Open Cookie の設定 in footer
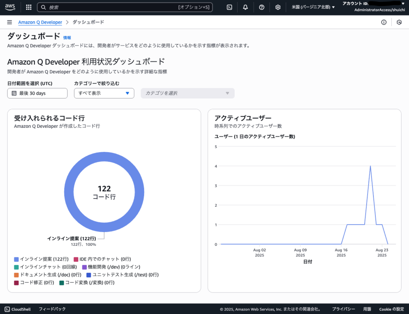409x314 pixels. [x=391, y=309]
